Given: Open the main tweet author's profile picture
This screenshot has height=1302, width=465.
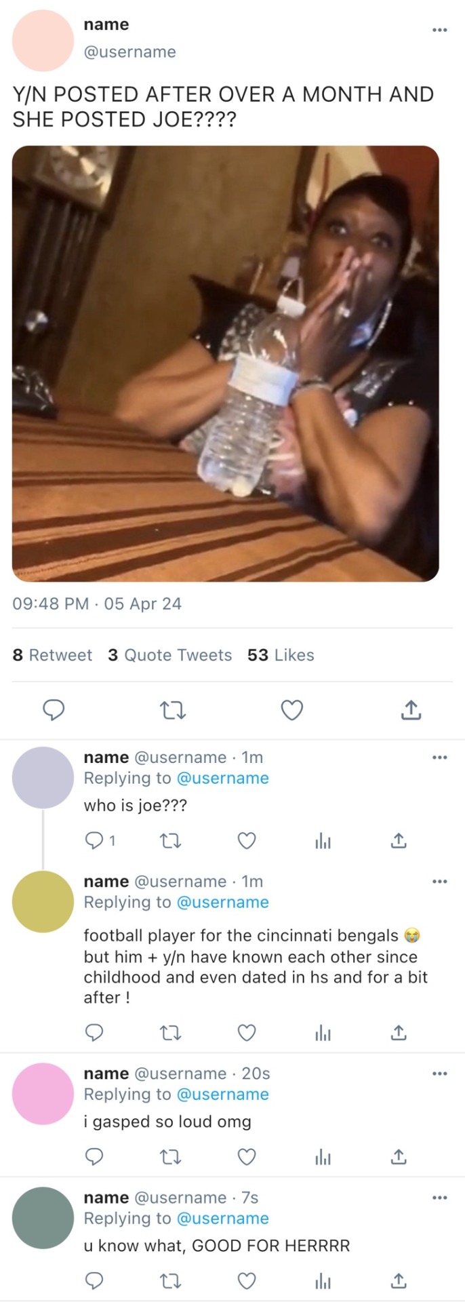Looking at the screenshot, I should 43,40.
